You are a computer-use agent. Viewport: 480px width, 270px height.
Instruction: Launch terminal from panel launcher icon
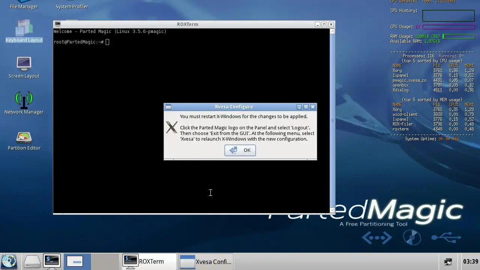[52, 261]
